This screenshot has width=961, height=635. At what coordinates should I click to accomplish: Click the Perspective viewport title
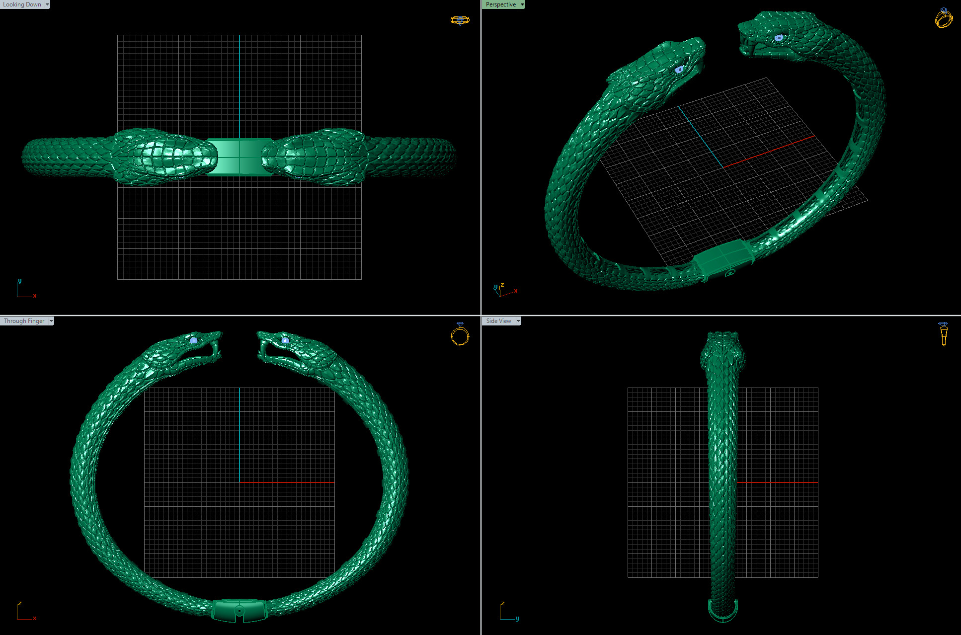501,4
